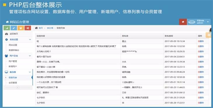Collapse the sidebar with the round arrow button

18,88
